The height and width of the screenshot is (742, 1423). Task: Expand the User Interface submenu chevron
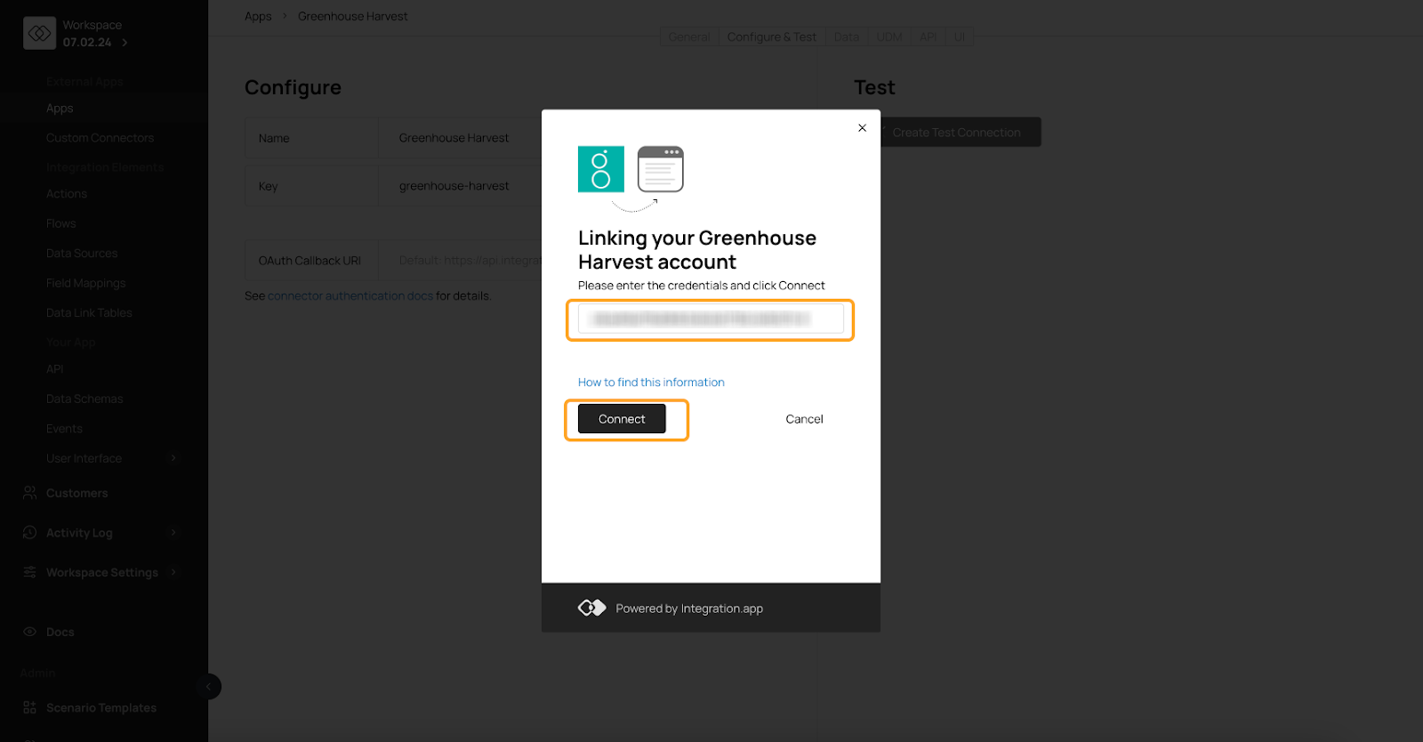click(173, 458)
